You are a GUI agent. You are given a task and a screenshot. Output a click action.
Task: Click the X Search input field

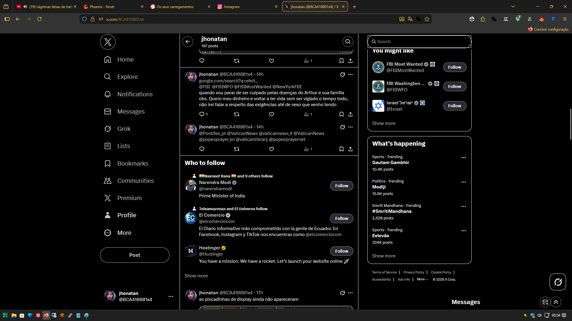pos(419,42)
